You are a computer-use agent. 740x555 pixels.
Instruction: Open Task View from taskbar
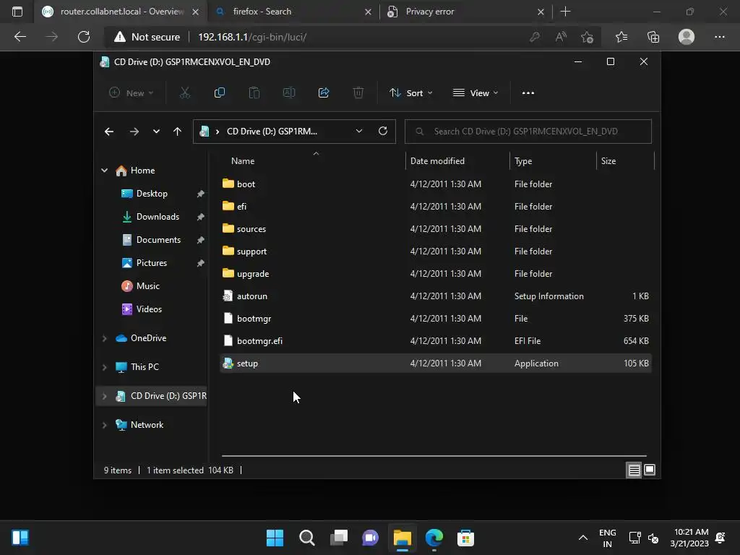pos(339,538)
